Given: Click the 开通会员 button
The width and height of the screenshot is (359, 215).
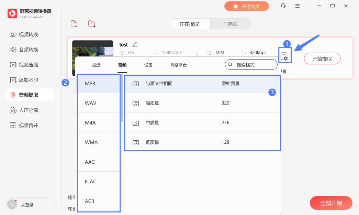Looking at the screenshot, I should pos(247,6).
